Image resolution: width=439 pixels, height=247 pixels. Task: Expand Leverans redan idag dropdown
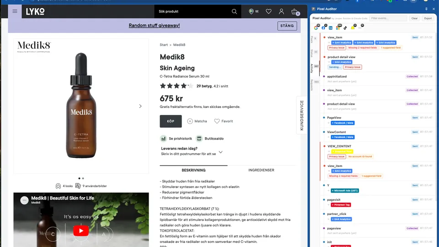220,152
